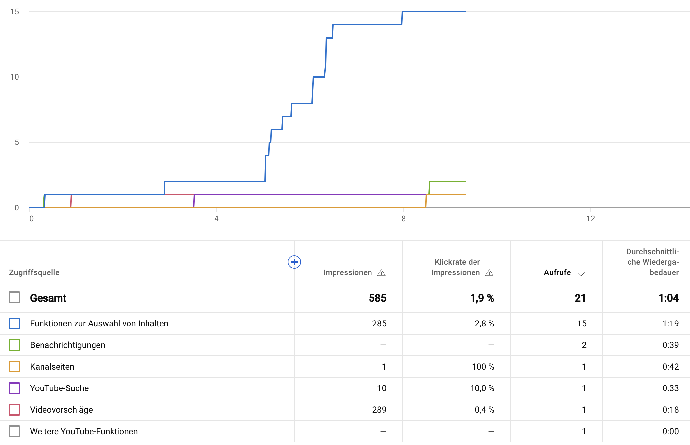This screenshot has height=445, width=690.
Task: Open the YouTube-Suche traffic source
Action: pyautogui.click(x=59, y=388)
